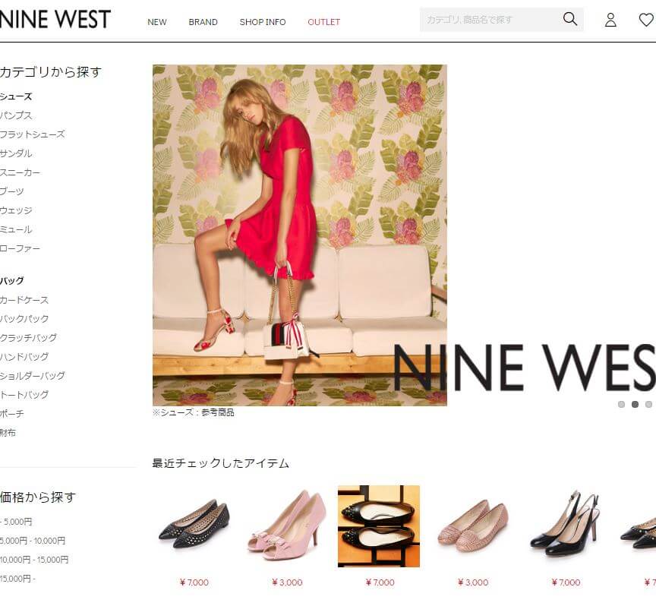Click the search magnifier icon
This screenshot has width=656, height=606.
pos(569,19)
